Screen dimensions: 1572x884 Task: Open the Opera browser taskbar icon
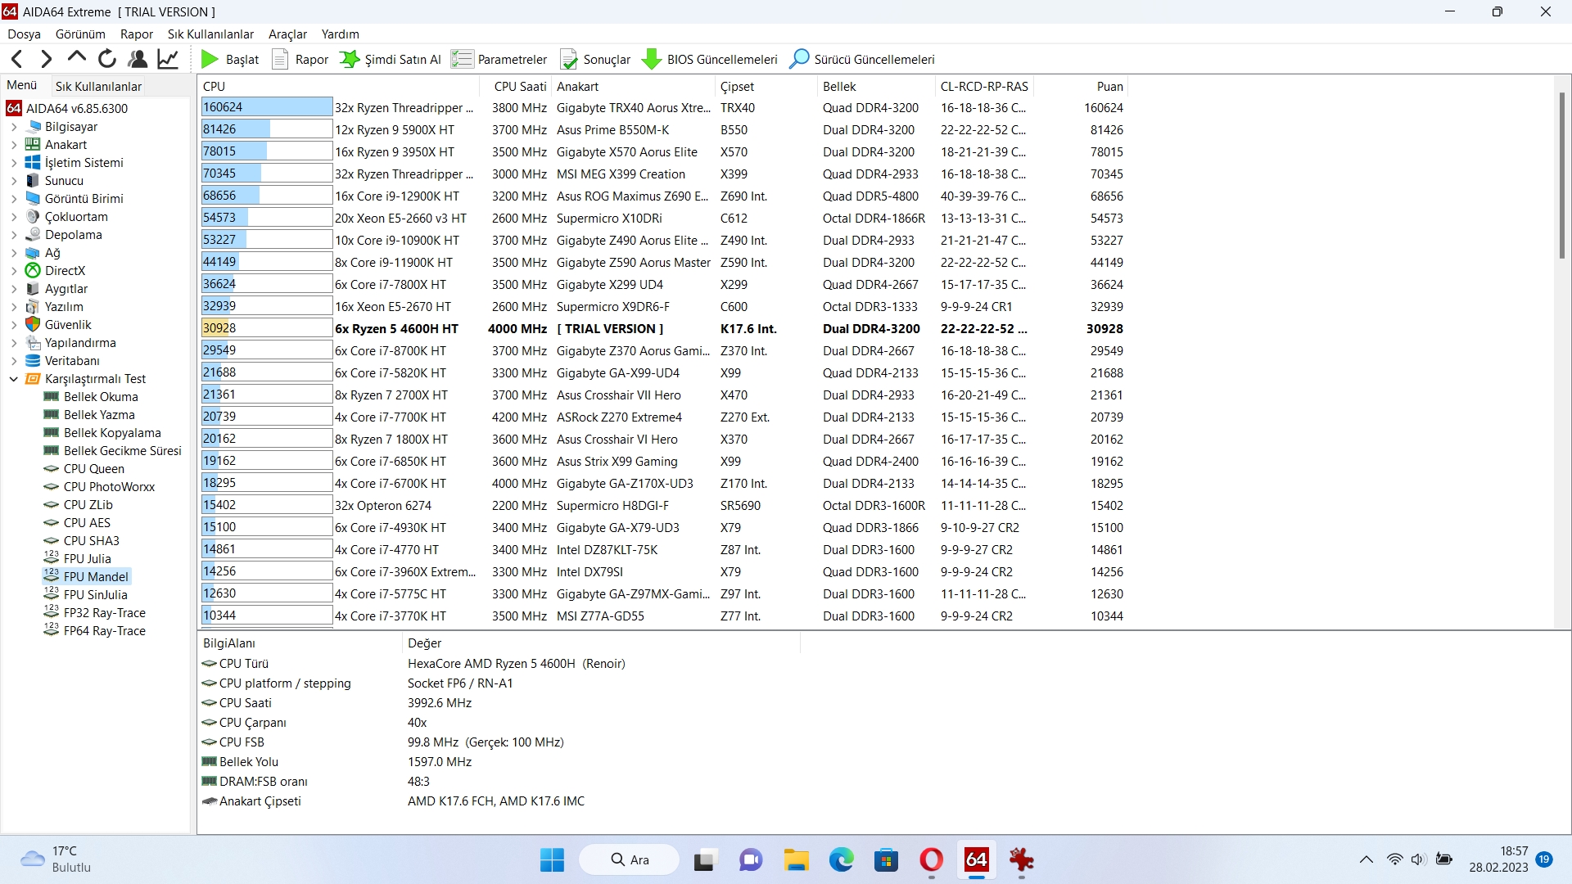coord(931,859)
